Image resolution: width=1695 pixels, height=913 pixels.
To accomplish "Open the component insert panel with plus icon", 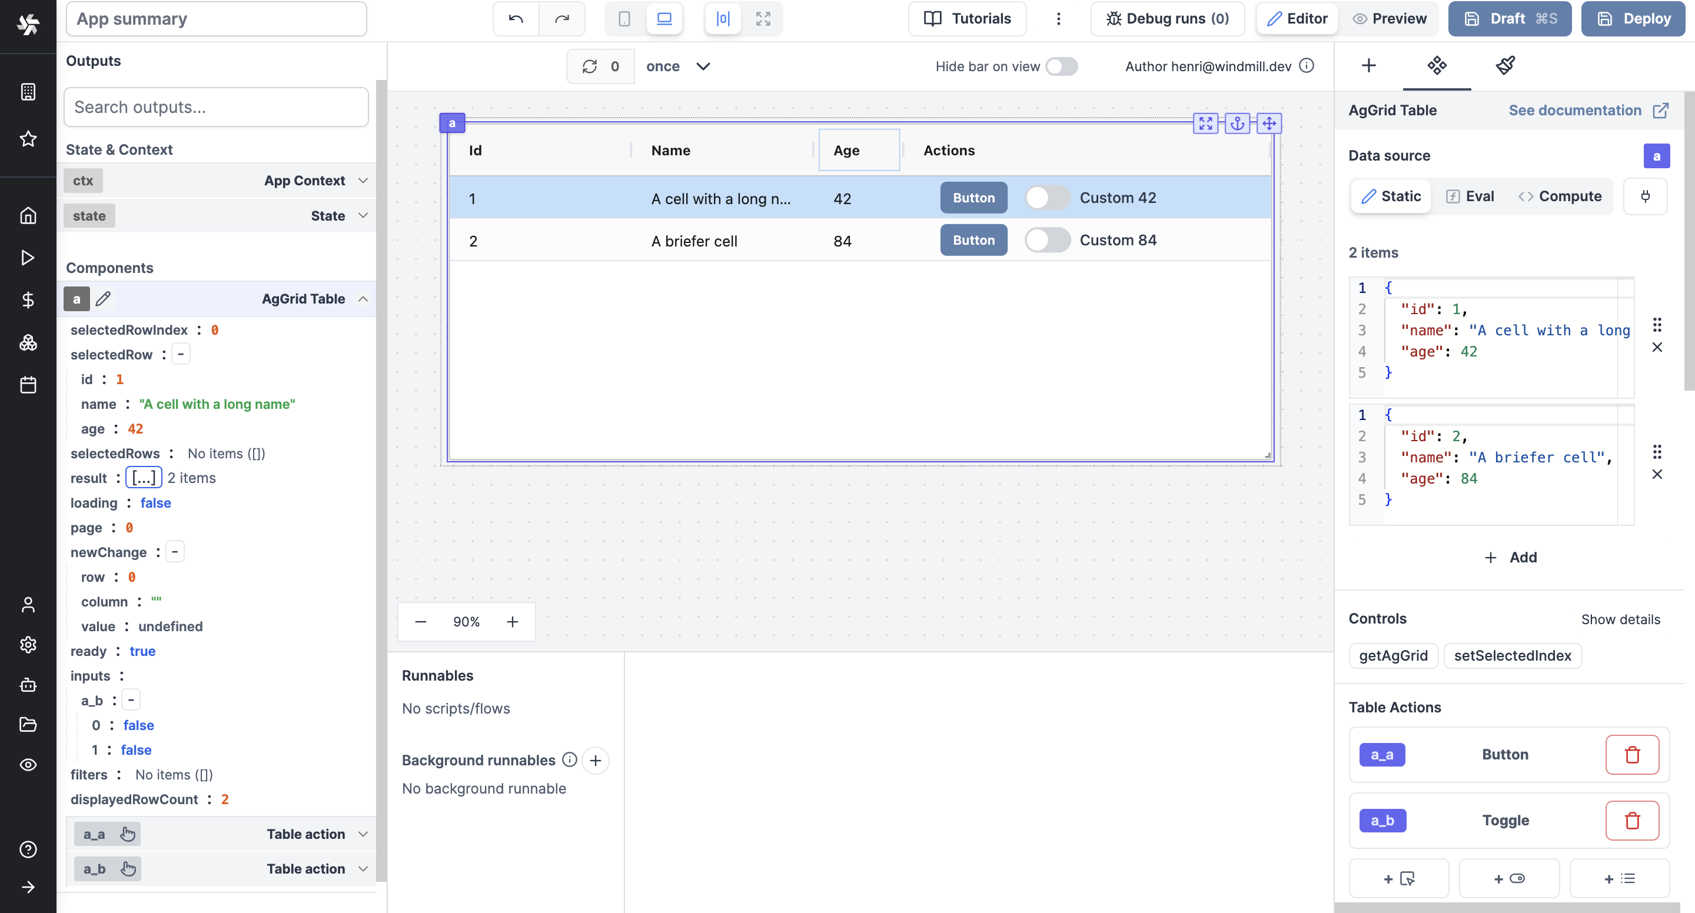I will 1370,66.
